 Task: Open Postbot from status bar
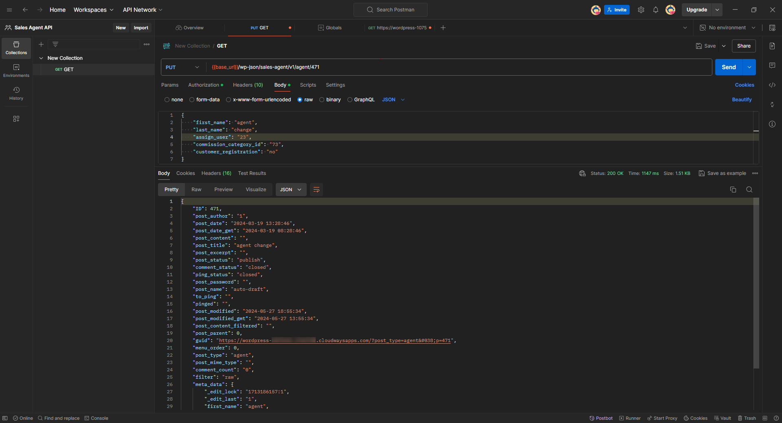click(x=601, y=418)
